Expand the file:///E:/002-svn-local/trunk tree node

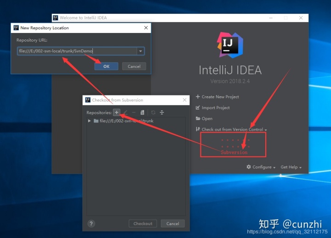click(89, 121)
